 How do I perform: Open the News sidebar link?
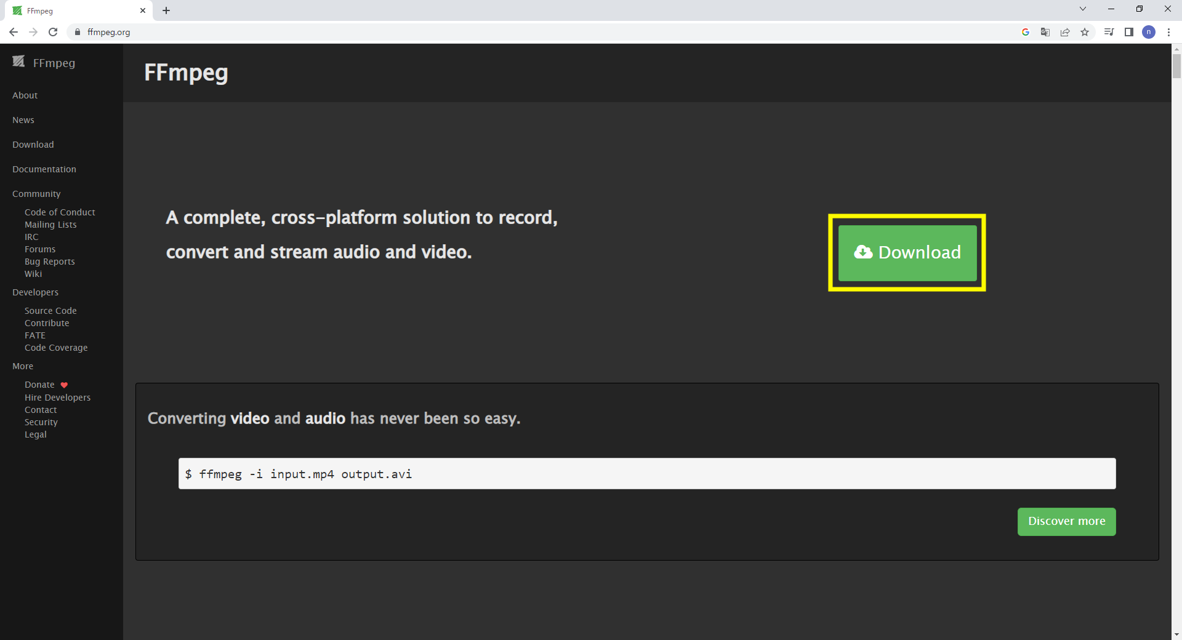point(23,120)
